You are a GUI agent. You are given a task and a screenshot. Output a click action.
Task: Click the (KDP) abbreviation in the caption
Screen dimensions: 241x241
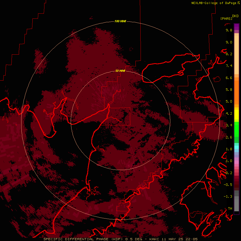(117, 239)
